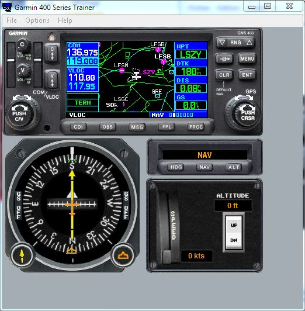Click the NAV autopilot mode button
Viewport: 305px width, 311px height.
[x=205, y=167]
